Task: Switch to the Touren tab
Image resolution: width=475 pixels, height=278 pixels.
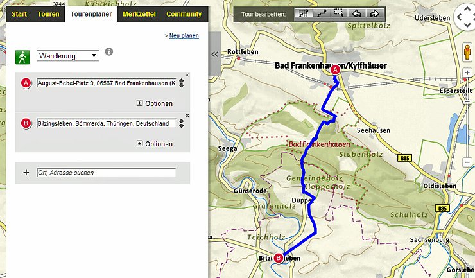Action: (48, 13)
